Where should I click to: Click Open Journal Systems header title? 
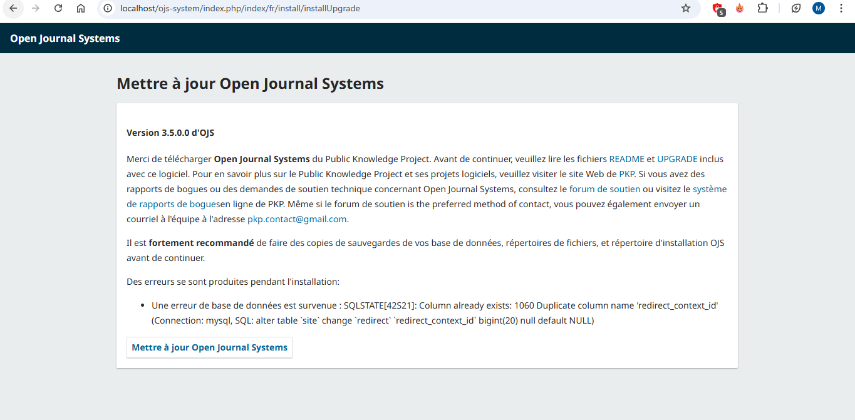pos(65,38)
